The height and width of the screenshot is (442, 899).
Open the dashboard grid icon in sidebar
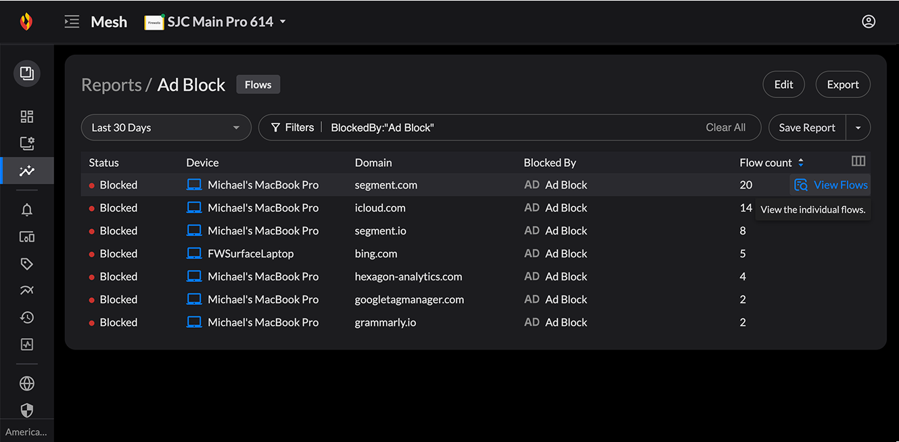click(27, 117)
